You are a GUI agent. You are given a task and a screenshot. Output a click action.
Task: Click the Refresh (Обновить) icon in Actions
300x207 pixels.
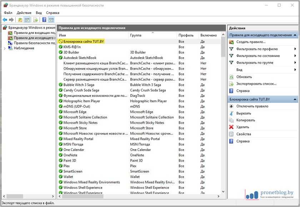(x=231, y=77)
